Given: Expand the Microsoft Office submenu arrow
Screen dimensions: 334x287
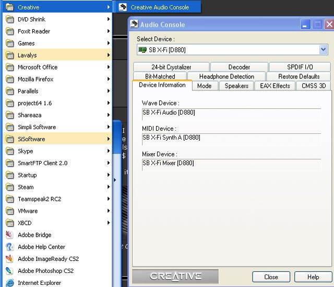Looking at the screenshot, I should (x=109, y=67).
